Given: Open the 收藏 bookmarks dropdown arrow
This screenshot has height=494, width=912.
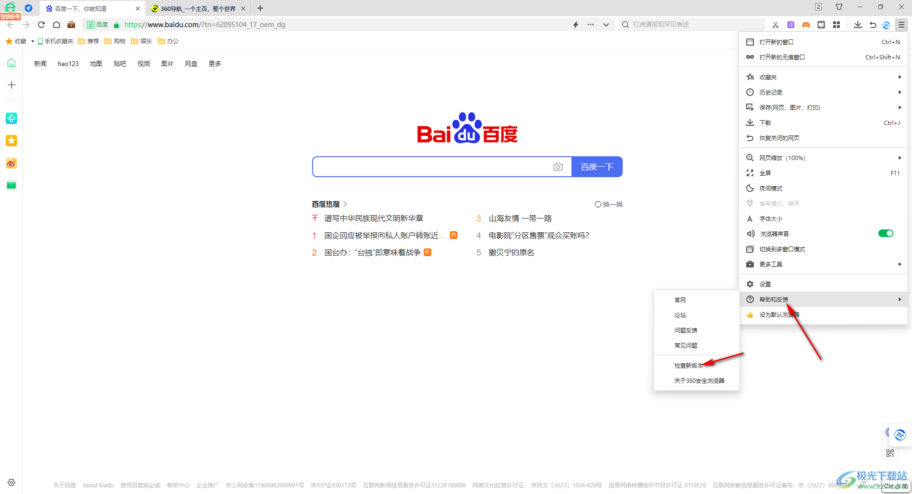Looking at the screenshot, I should [32, 41].
